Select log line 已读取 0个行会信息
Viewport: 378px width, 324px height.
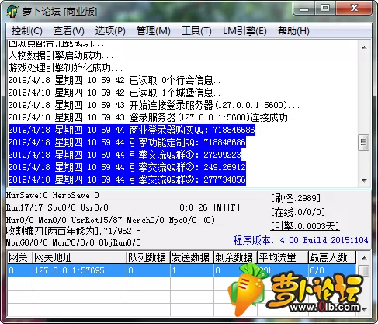[116, 80]
